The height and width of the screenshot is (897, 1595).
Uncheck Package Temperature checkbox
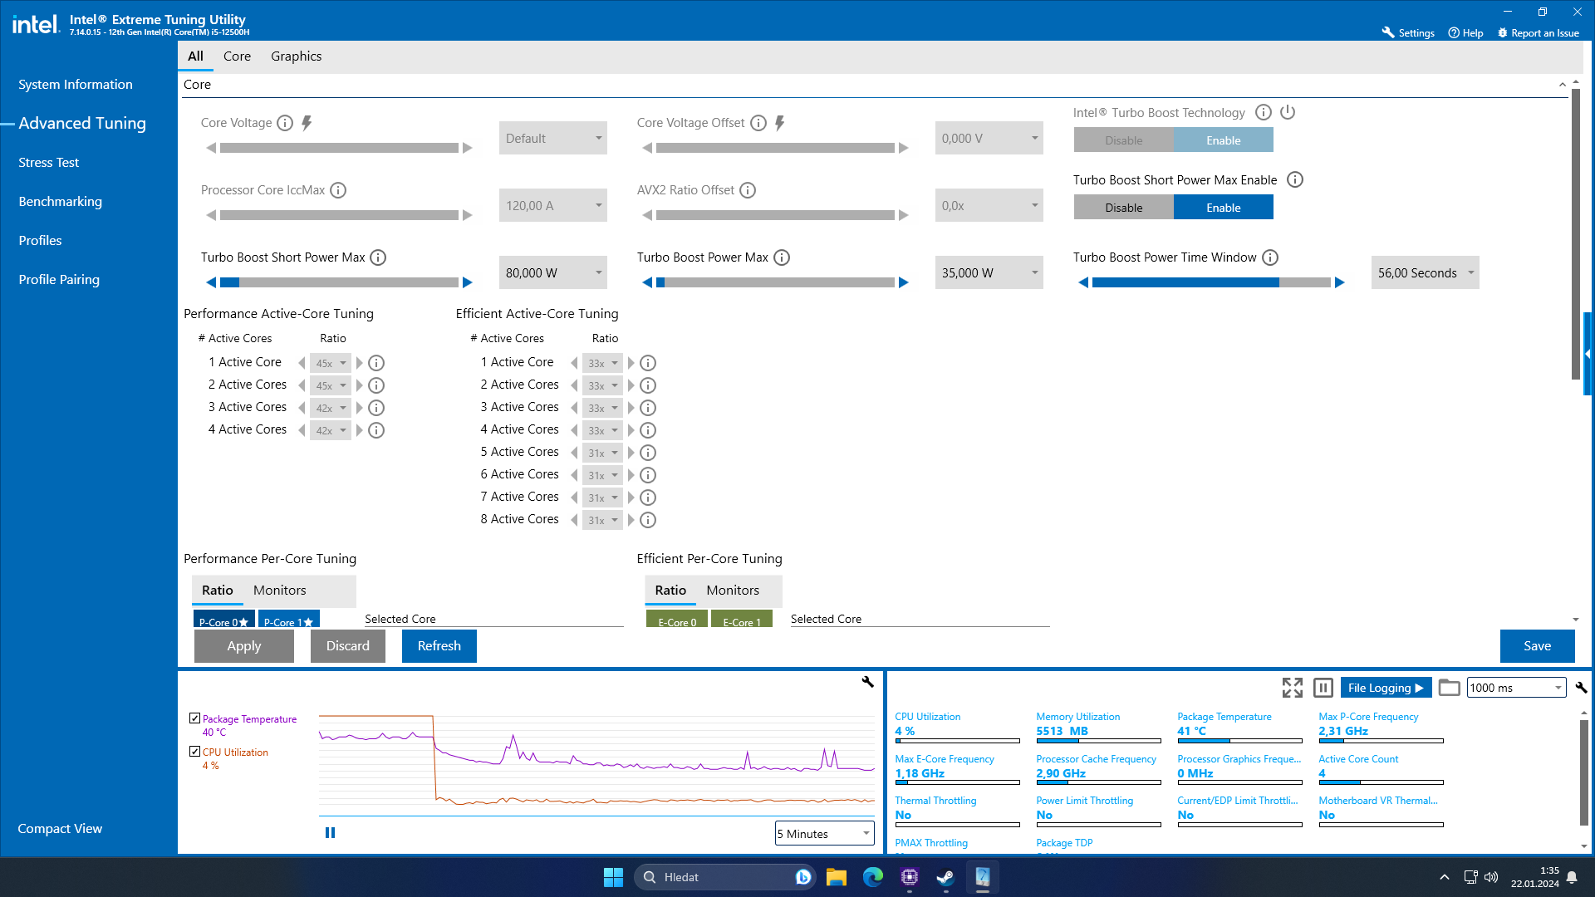(194, 718)
